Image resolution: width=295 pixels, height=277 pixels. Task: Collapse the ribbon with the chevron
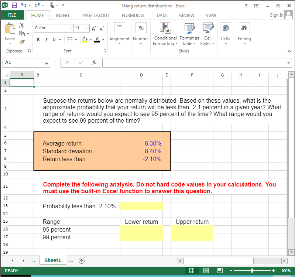(x=289, y=51)
